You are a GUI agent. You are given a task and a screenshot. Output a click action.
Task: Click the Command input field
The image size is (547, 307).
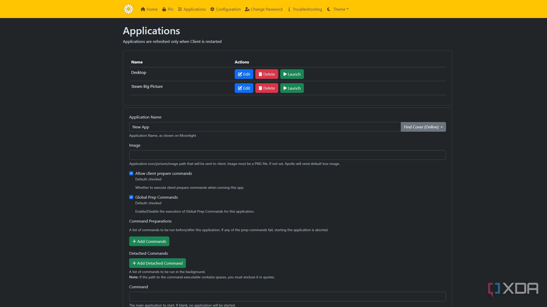point(287,297)
